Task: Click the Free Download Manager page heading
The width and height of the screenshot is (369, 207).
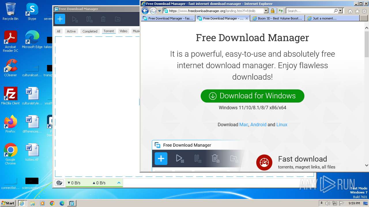Action: click(x=253, y=38)
